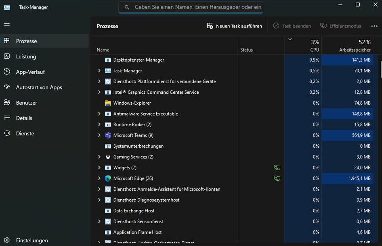This screenshot has width=382, height=246.
Task: Click the Gaming Services Xbox icon
Action: pos(108,157)
